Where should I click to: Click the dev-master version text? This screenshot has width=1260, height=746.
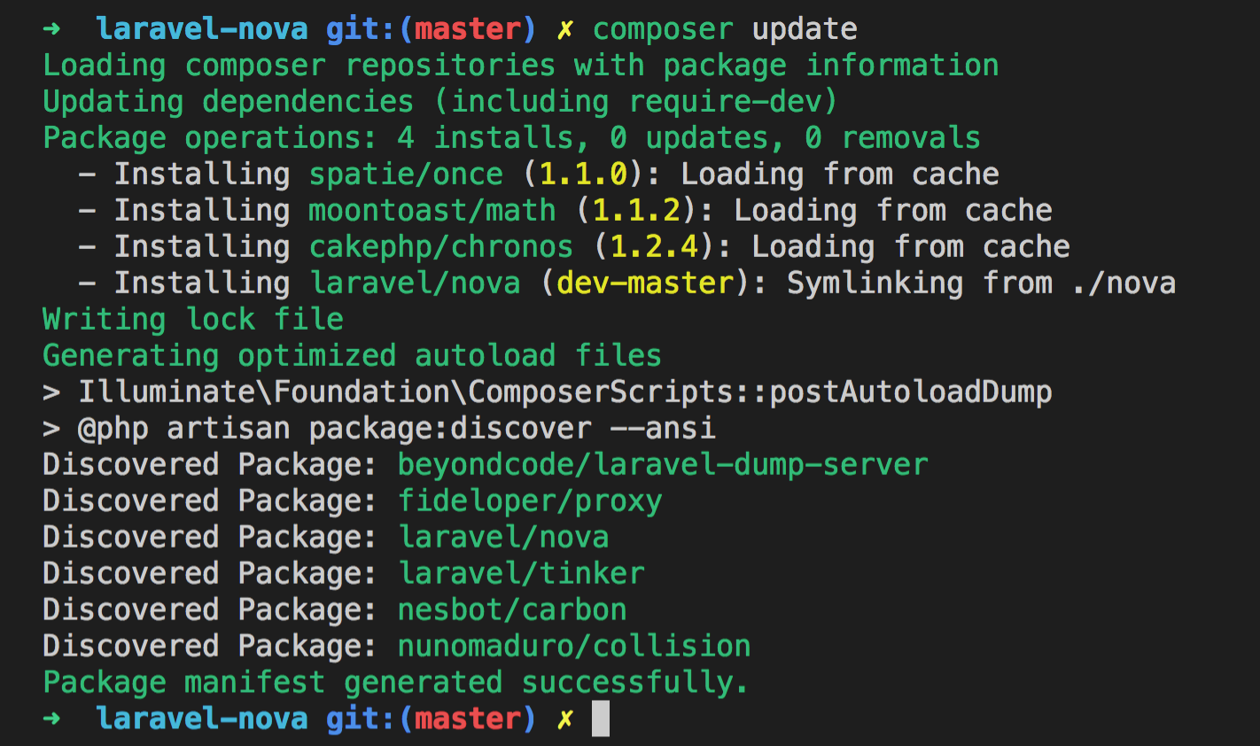coord(645,283)
